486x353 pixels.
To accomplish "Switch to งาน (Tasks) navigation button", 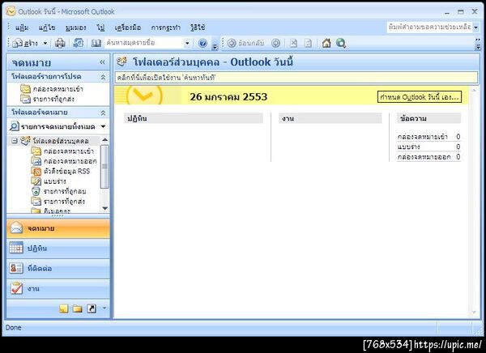I will (58, 288).
